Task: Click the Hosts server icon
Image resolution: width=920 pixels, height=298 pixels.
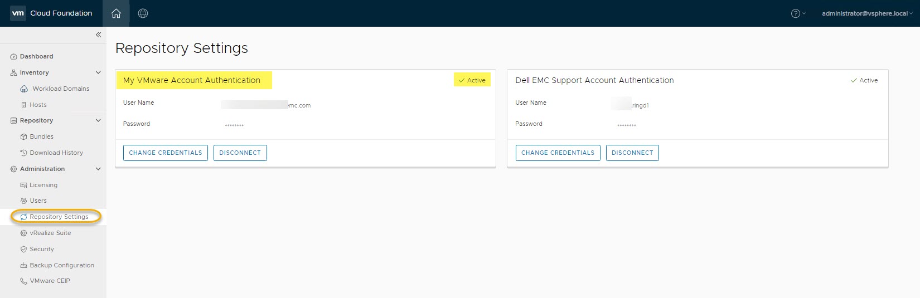Action: click(23, 105)
